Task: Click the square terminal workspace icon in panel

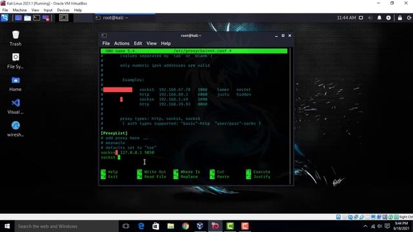Action: point(64,18)
